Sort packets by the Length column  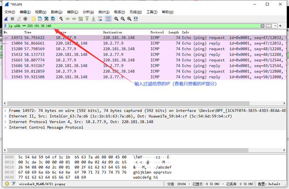(x=174, y=32)
